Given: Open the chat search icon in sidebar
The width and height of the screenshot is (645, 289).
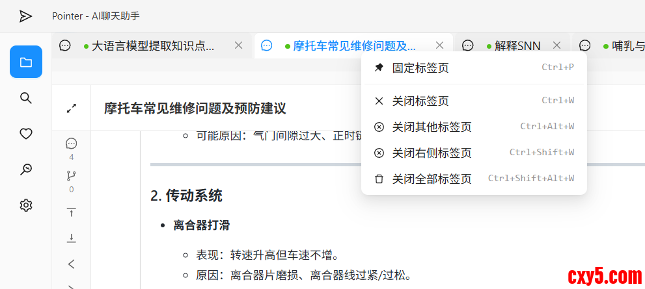Looking at the screenshot, I should pos(26,170).
